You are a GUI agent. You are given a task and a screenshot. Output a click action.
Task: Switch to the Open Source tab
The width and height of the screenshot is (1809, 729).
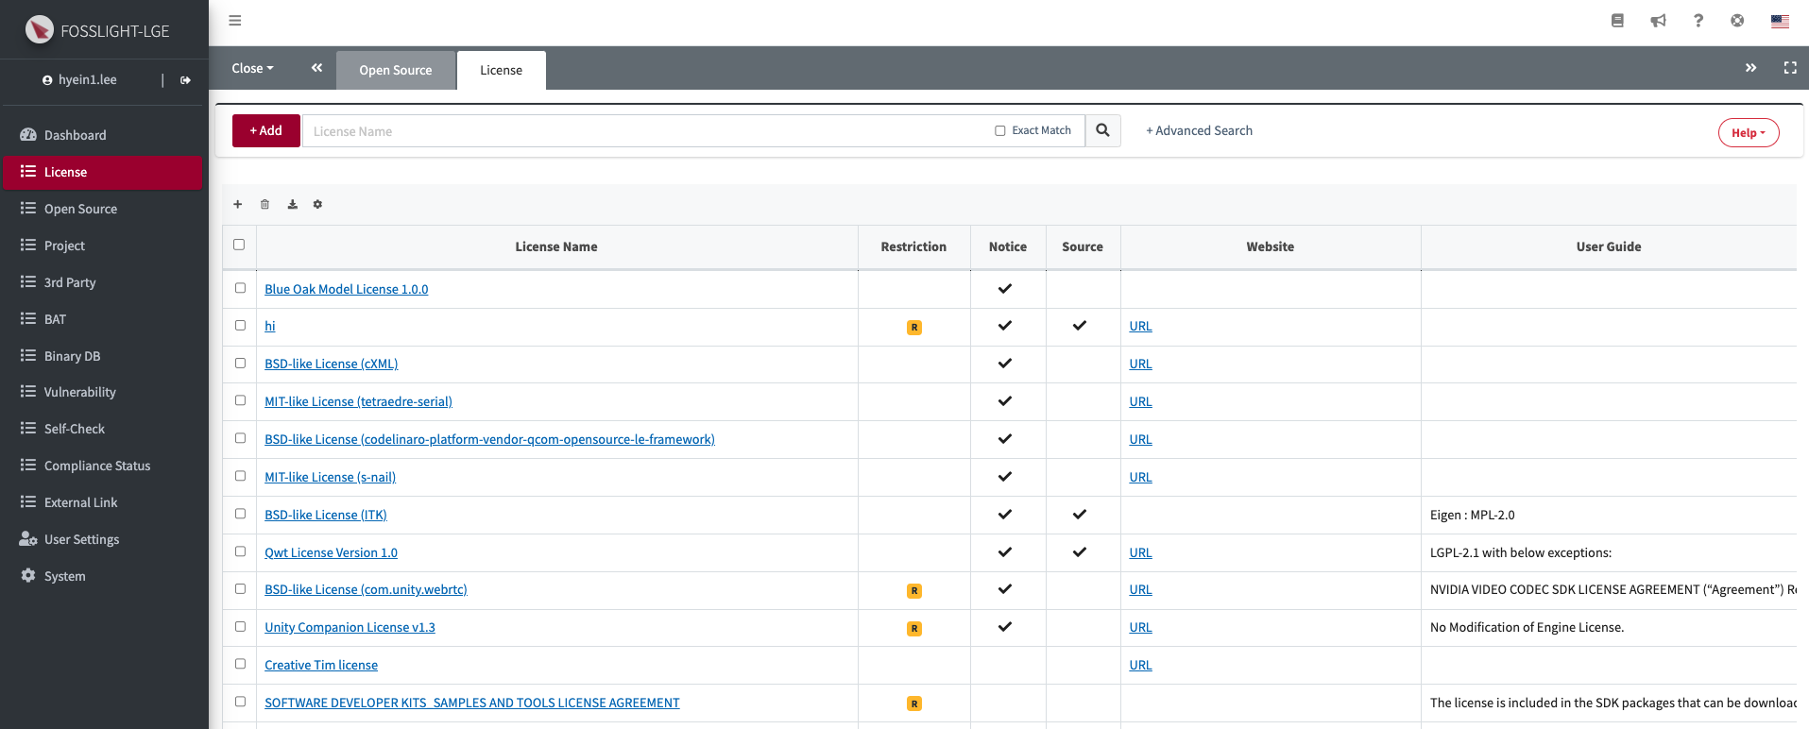(395, 70)
